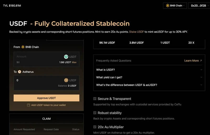Click the Astherus logo next to To
This screenshot has width=210, height=135.
19,72
